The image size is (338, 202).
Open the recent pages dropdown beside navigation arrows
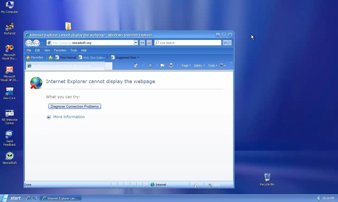click(42, 43)
